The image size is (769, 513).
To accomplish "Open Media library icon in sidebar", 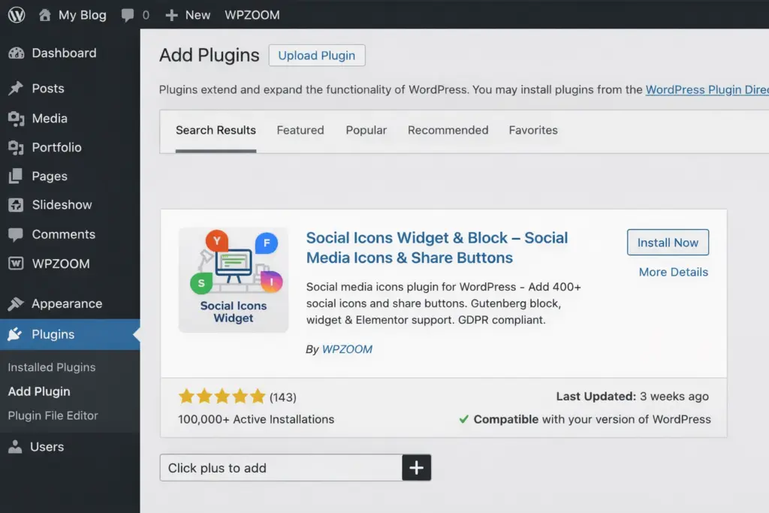I will pyautogui.click(x=16, y=119).
